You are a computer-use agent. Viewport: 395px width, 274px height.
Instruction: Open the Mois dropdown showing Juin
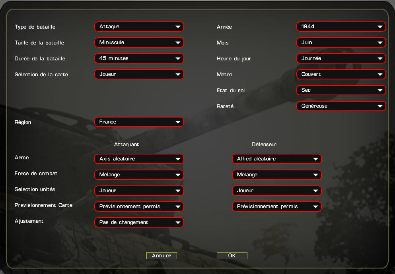point(341,42)
